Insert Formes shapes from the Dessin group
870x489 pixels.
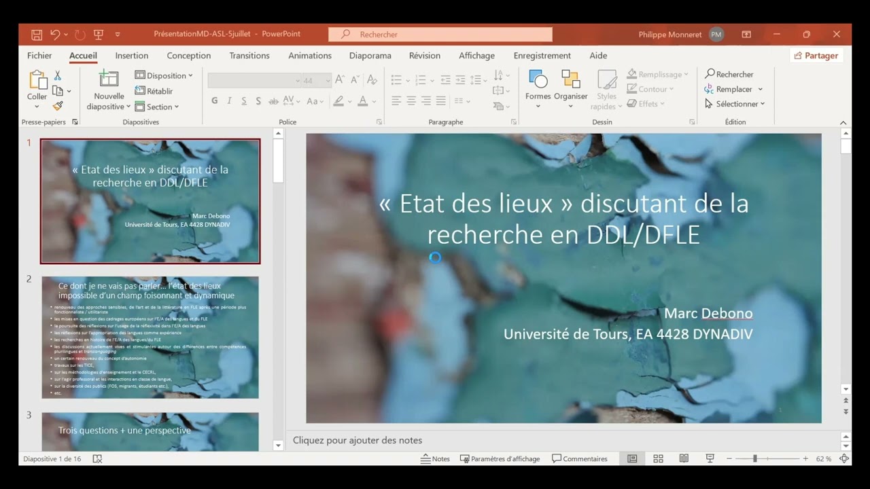pos(538,88)
